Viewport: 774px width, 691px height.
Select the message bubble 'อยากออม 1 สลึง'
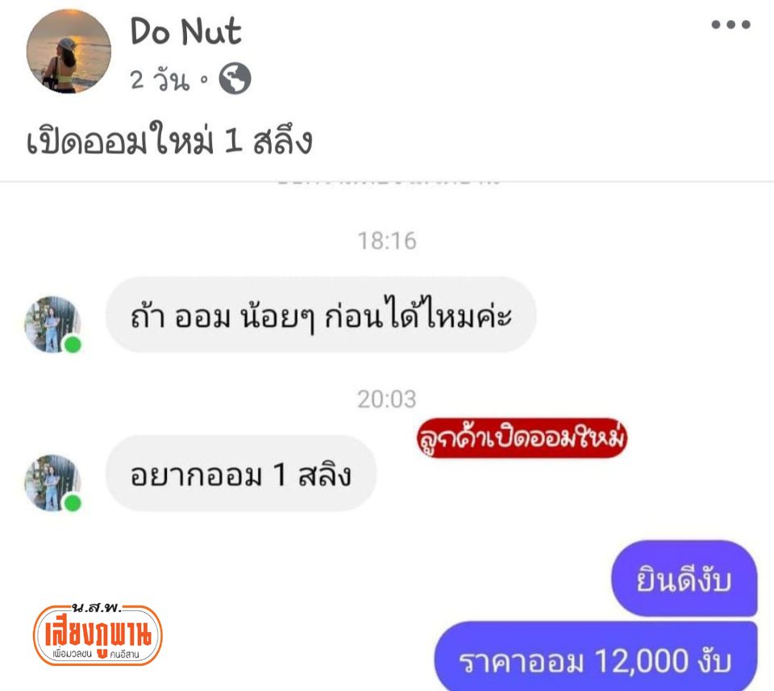[241, 474]
